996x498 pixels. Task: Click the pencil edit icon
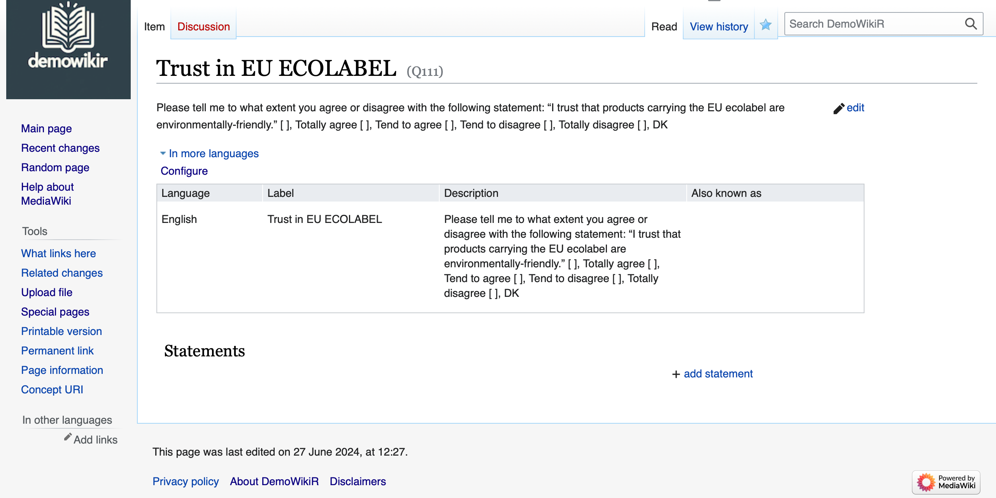click(x=839, y=109)
